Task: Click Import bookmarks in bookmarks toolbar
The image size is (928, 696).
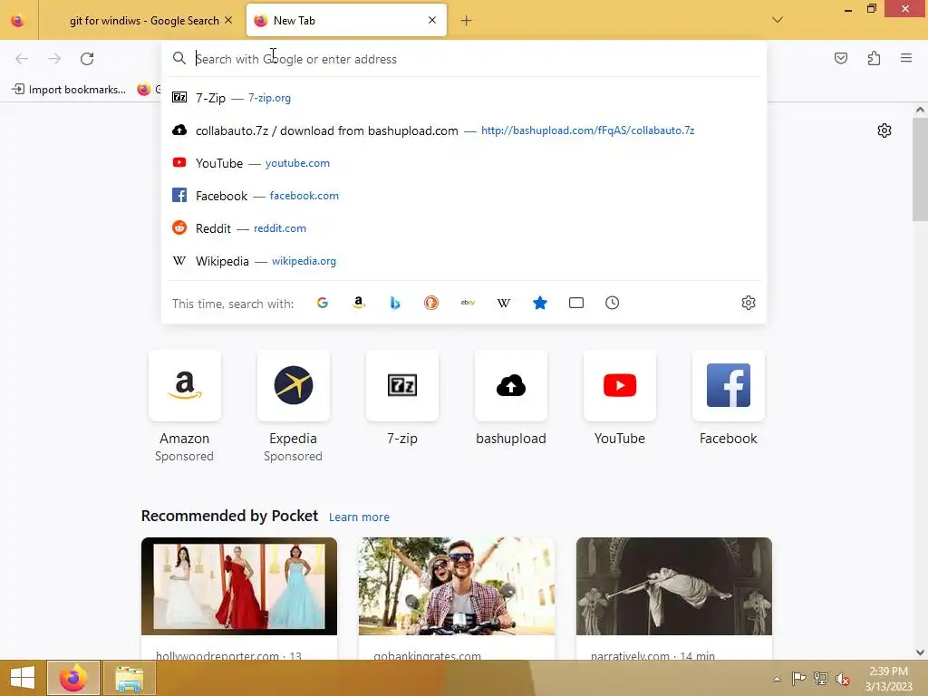Action: (69, 90)
